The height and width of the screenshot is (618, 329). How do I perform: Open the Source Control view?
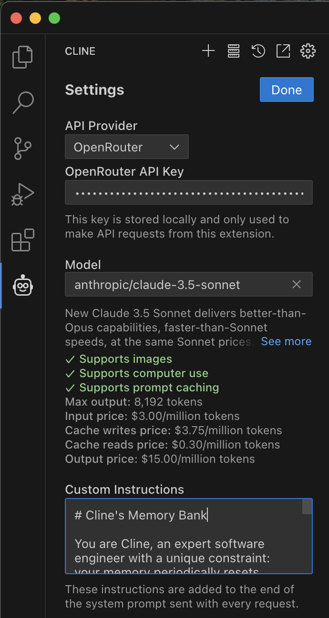pos(22,148)
